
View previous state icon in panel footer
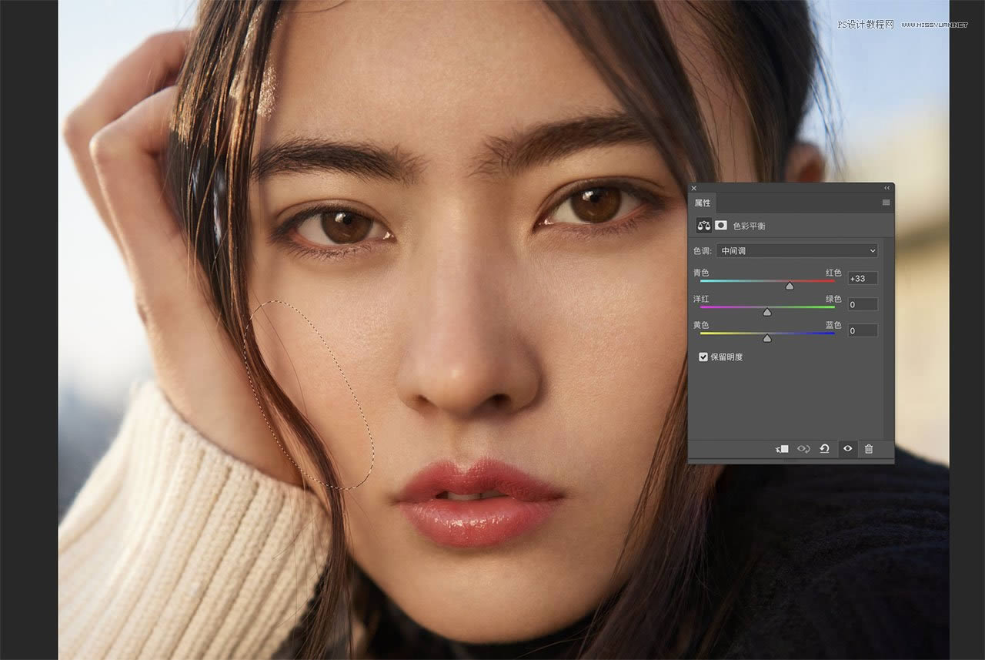(x=803, y=449)
